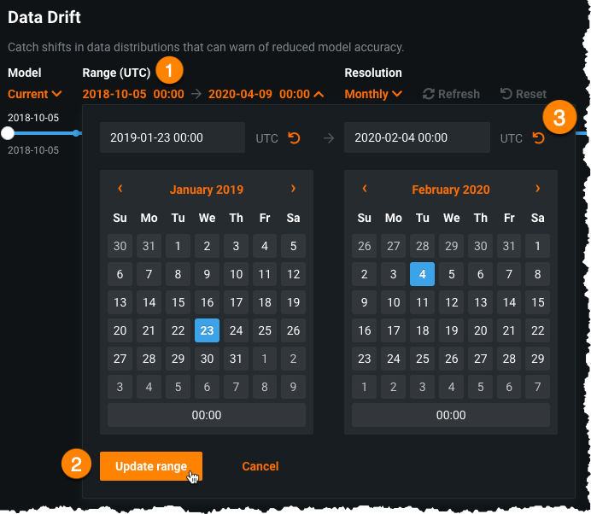Reset the start date field with undo icon
591x514 pixels.
coord(294,137)
